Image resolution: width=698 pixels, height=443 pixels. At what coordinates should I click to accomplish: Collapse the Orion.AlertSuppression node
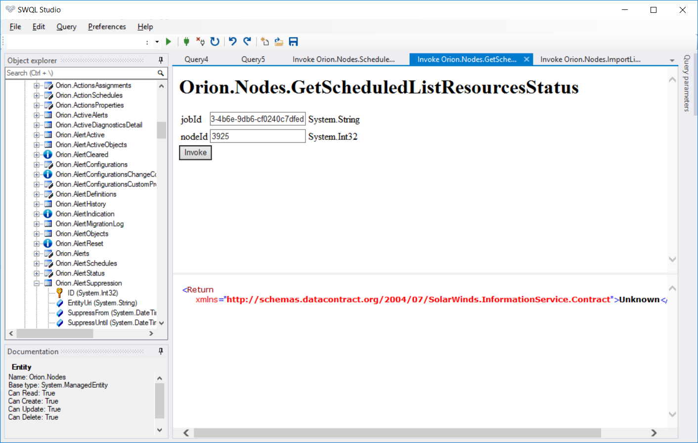click(x=37, y=283)
